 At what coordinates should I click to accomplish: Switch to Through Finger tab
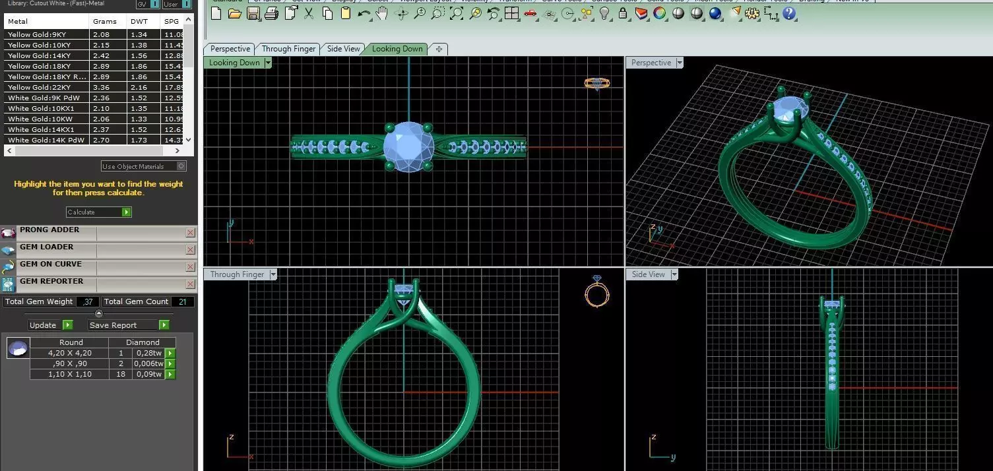coord(288,49)
